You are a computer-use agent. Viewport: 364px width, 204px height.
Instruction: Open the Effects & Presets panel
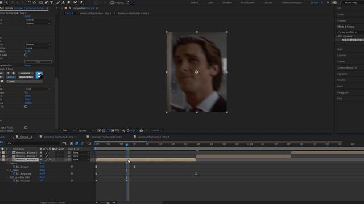tap(346, 27)
